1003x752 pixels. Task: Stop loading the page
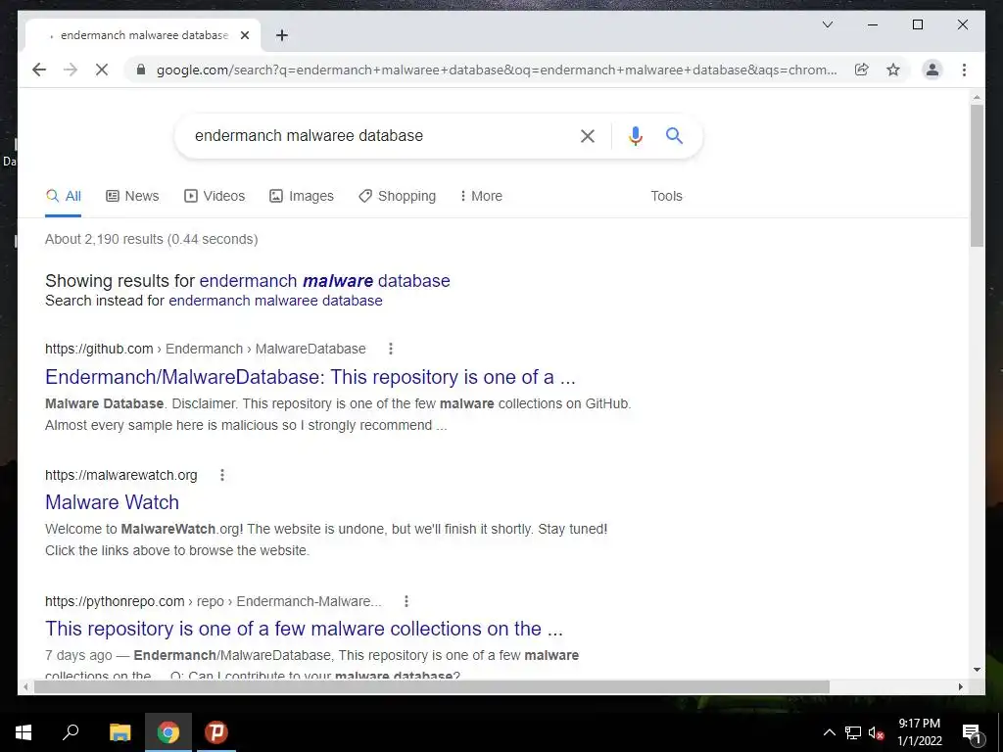(x=102, y=70)
